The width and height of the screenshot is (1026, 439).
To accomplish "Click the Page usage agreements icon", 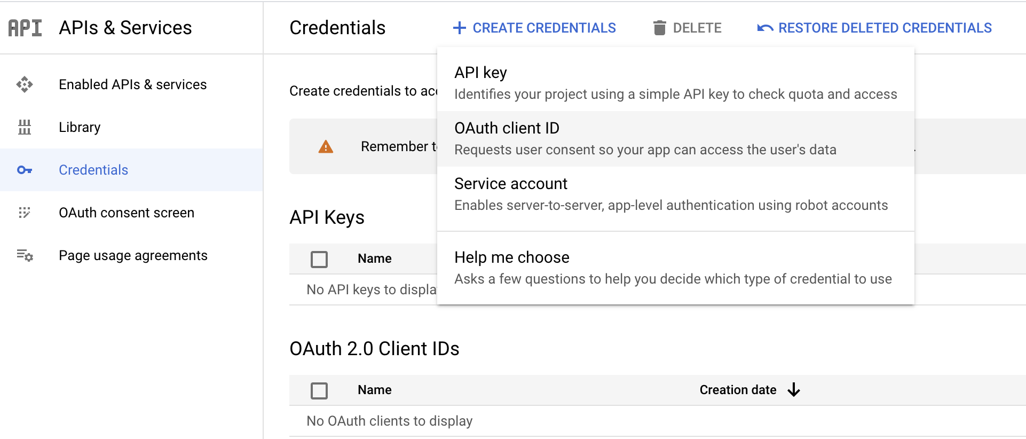I will point(25,255).
